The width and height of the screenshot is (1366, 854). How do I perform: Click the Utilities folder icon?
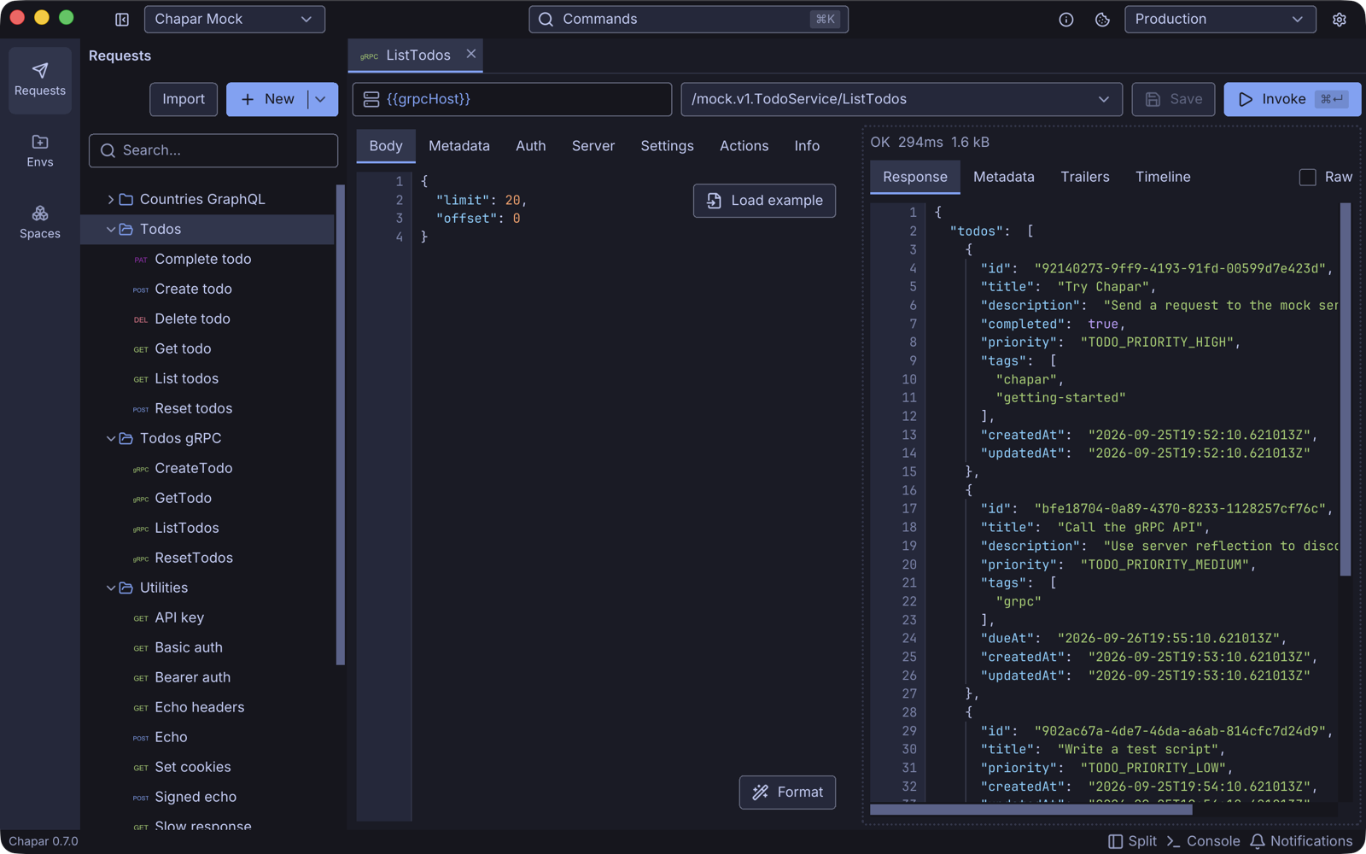126,588
